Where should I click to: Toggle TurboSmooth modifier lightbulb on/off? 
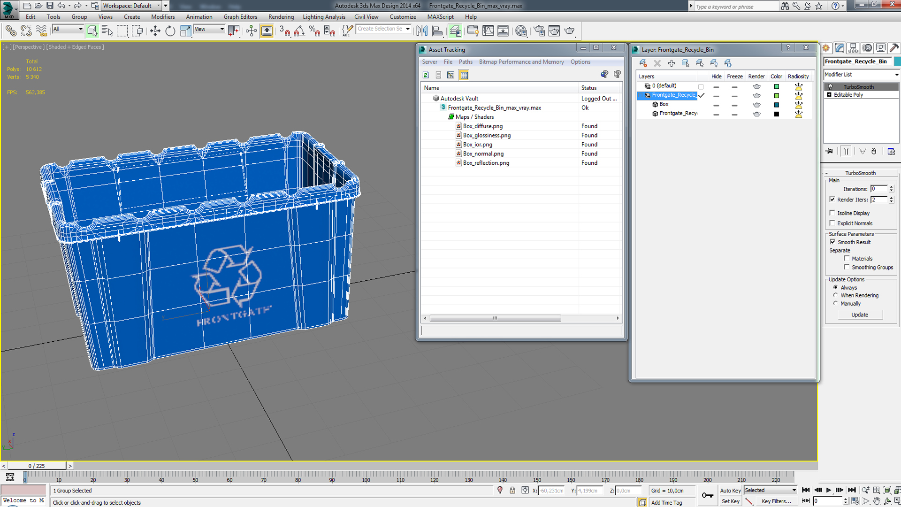(x=830, y=87)
